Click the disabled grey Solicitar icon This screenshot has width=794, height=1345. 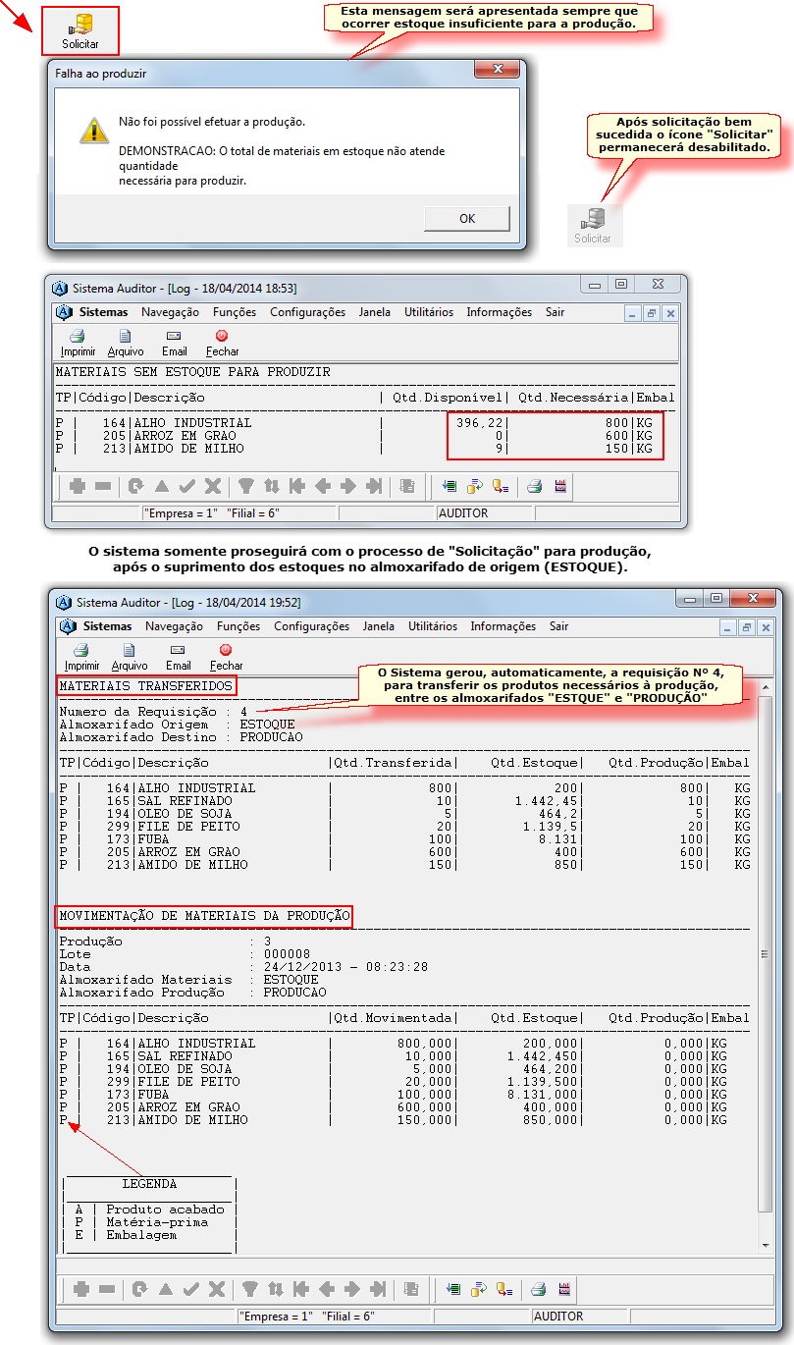593,225
